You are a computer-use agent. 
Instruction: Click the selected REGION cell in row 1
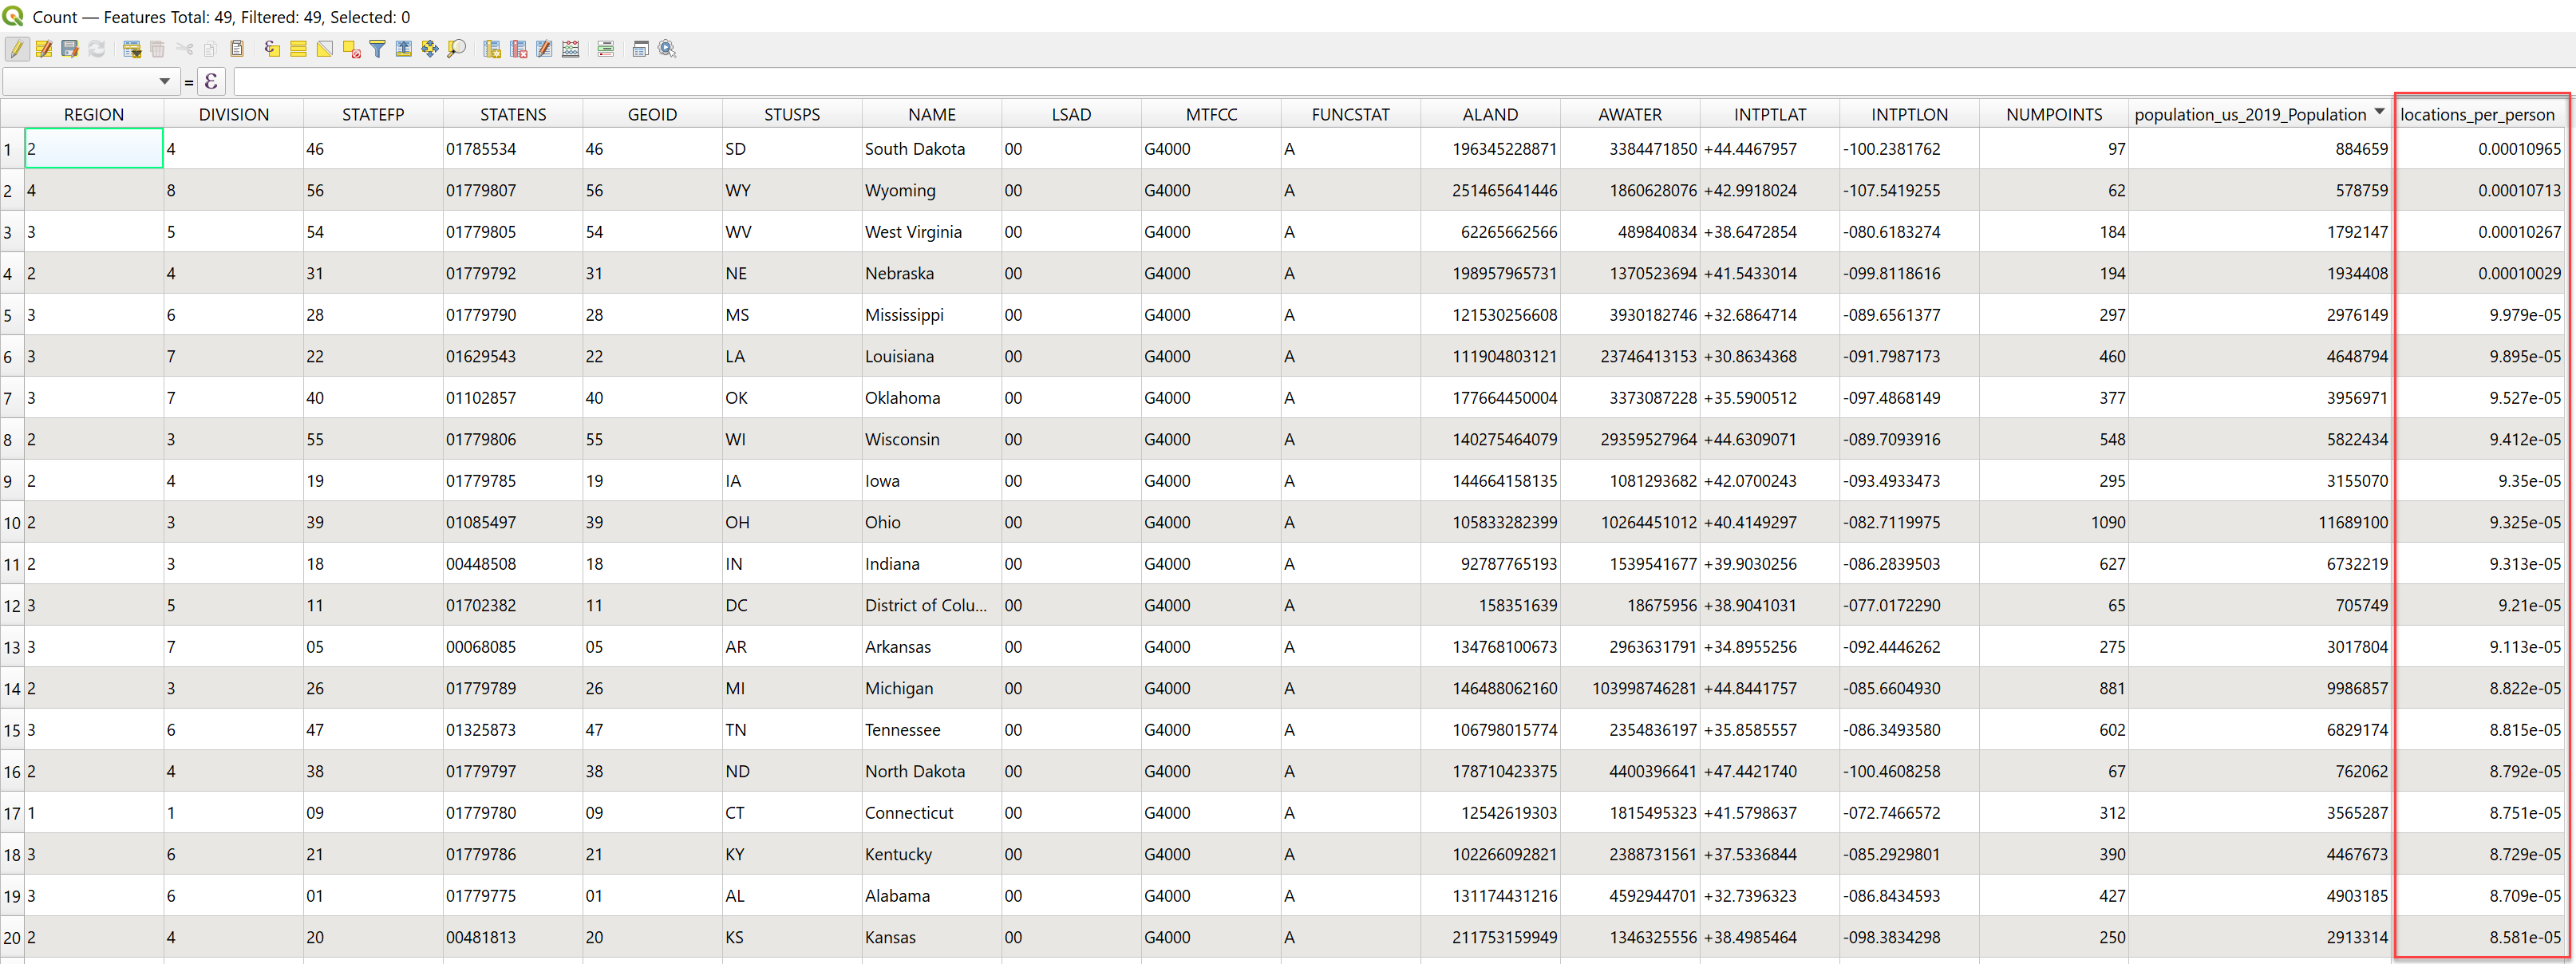(x=93, y=149)
